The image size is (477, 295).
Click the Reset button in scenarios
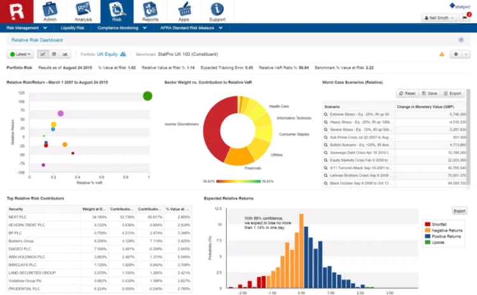(407, 93)
